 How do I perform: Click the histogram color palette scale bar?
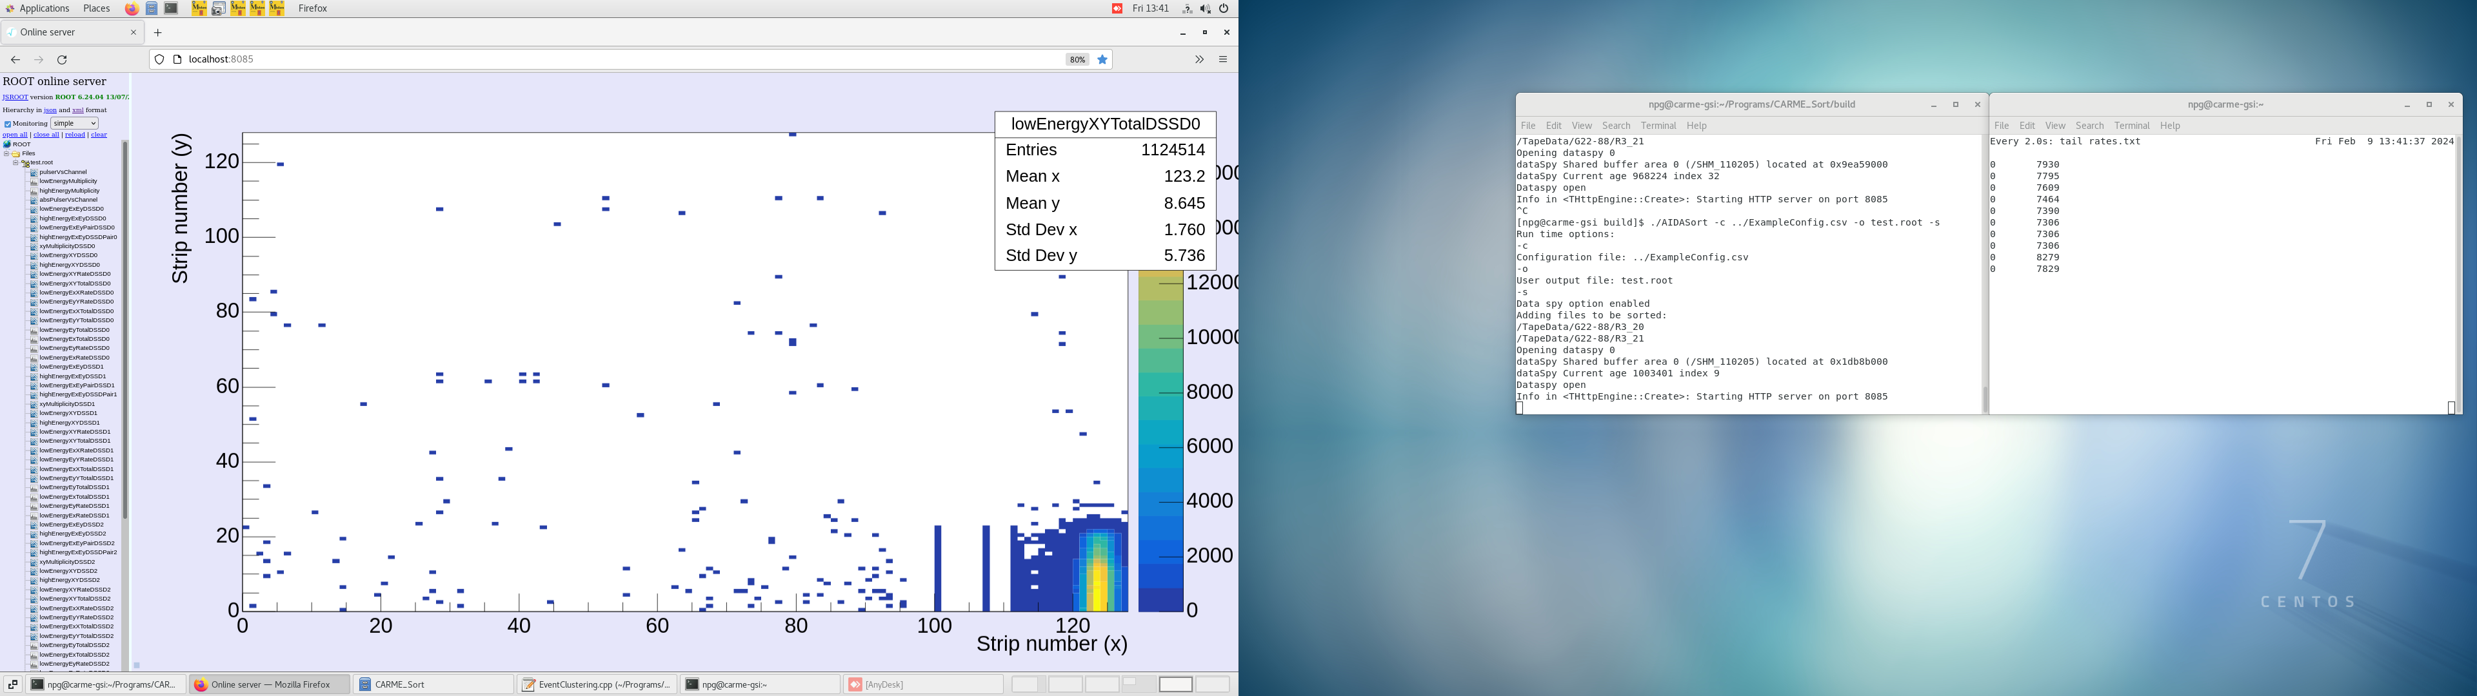click(x=1160, y=442)
